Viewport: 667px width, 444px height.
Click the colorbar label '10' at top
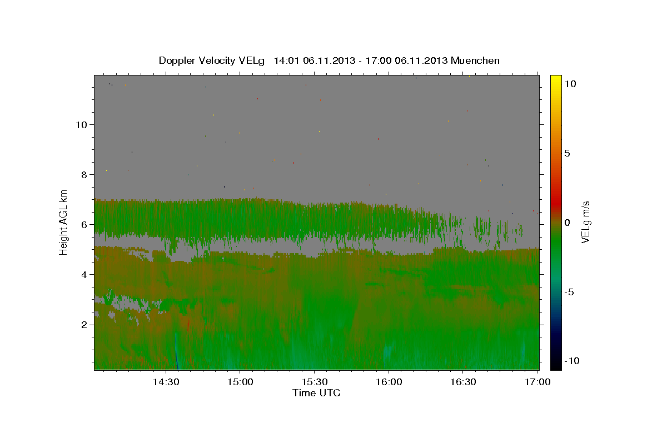[570, 83]
